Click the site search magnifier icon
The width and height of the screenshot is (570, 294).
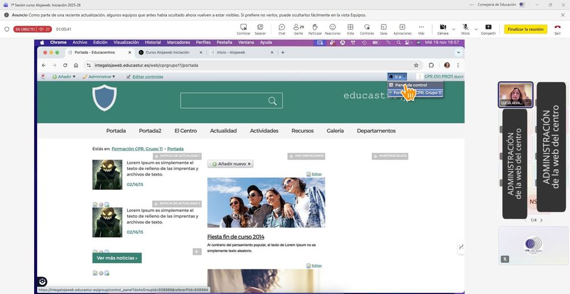point(272,101)
